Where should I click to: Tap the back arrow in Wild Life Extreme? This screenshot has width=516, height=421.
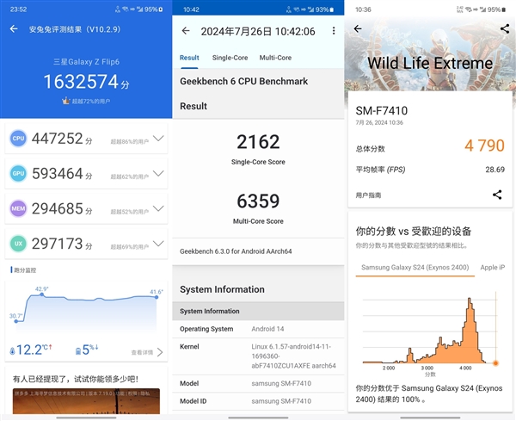pos(358,28)
